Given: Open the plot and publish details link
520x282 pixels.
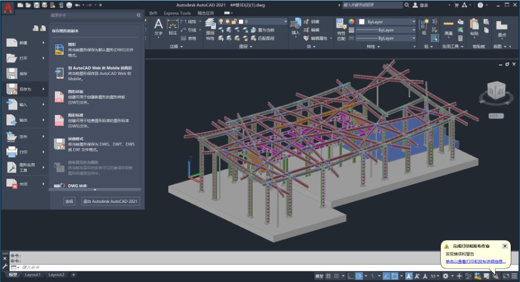Looking at the screenshot, I should pyautogui.click(x=476, y=261).
